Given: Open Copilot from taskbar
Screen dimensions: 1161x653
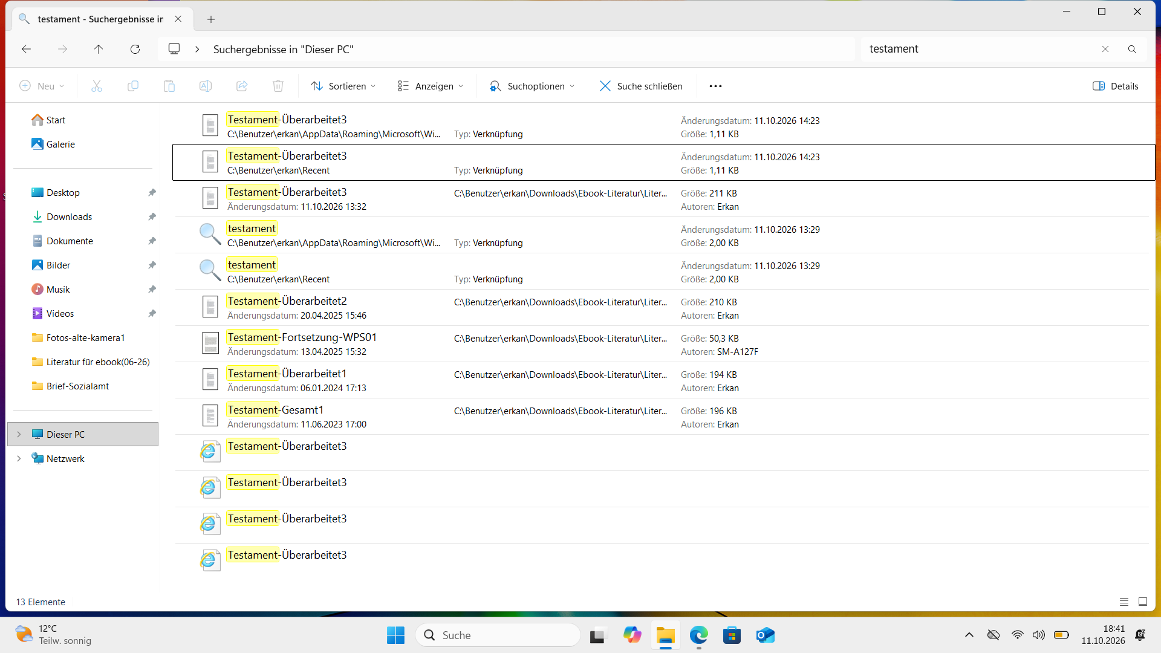Looking at the screenshot, I should click(632, 635).
